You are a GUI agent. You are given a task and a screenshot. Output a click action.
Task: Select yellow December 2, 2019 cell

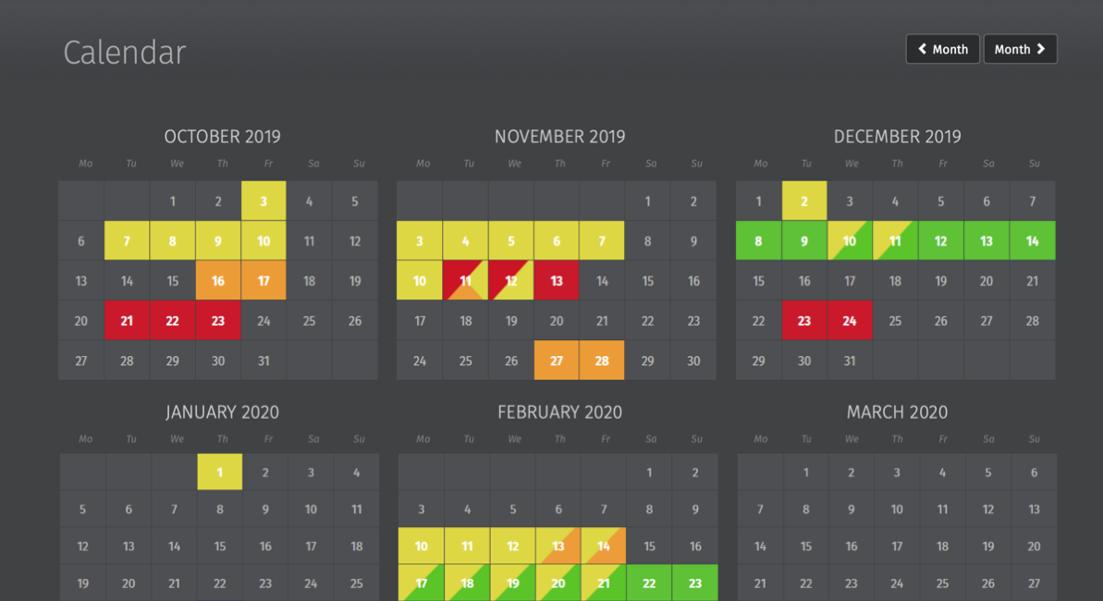point(804,201)
